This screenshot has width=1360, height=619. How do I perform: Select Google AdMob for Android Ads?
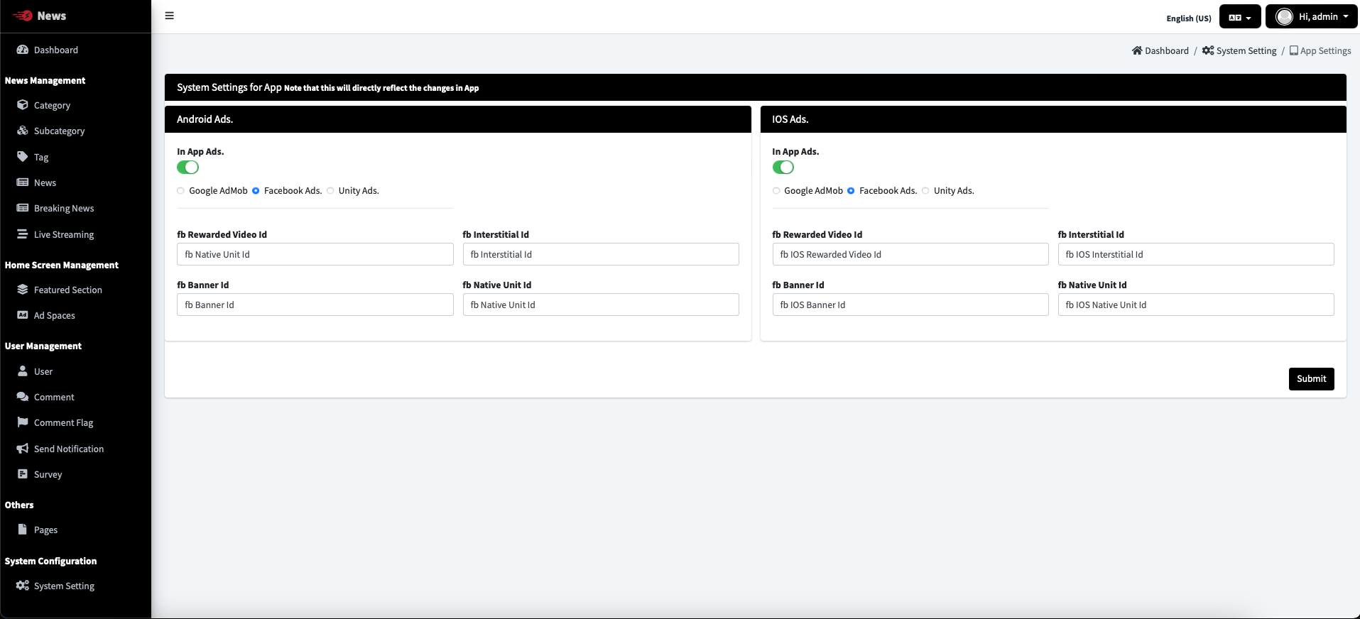tap(181, 191)
